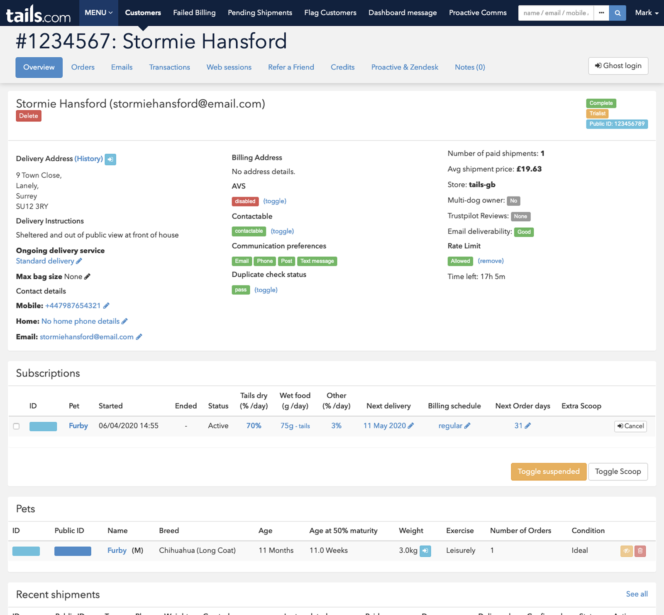Click the search magnifier icon button
664x615 pixels.
[x=618, y=13]
